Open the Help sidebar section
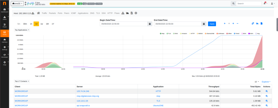 [4, 63]
